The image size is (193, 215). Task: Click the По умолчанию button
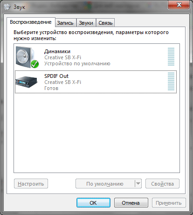(105, 184)
